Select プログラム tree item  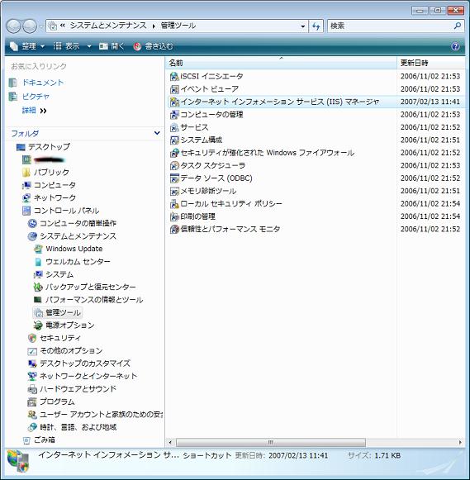coord(57,402)
